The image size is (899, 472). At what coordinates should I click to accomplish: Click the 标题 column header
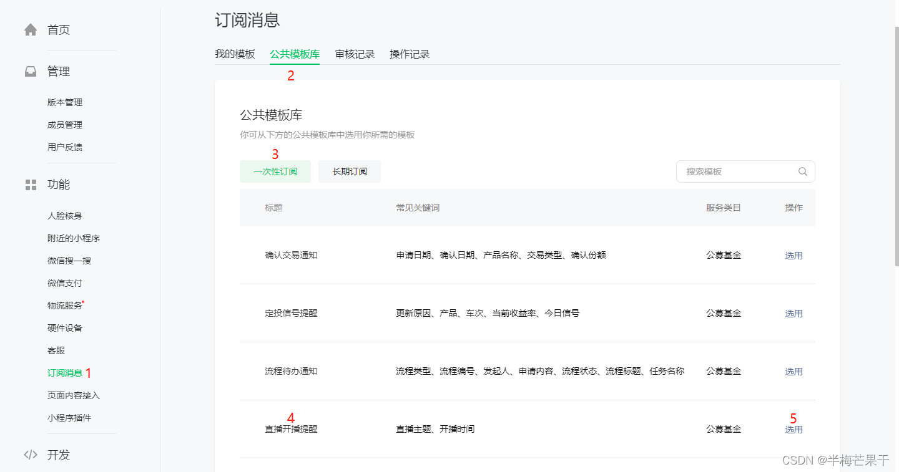(273, 208)
